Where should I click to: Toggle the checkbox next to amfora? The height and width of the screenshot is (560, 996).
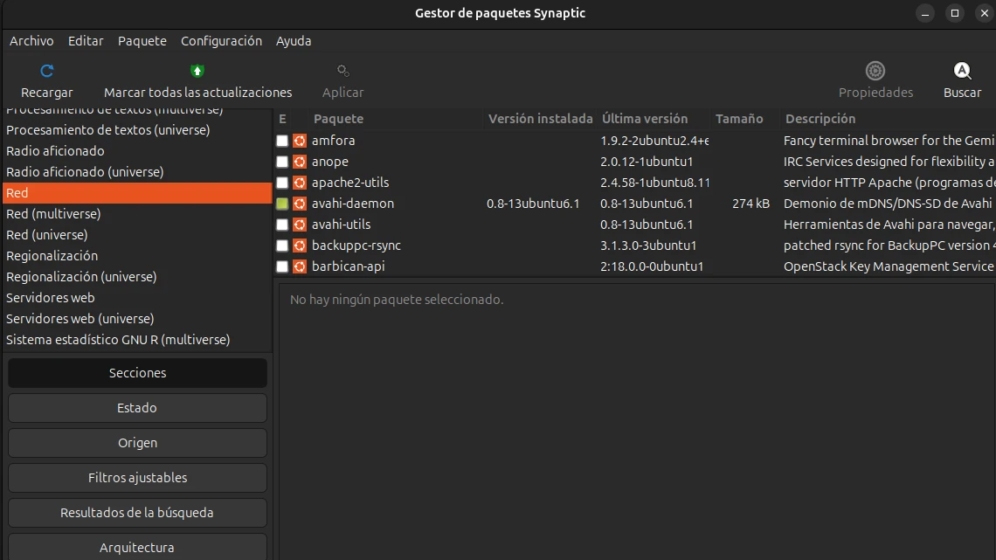[281, 140]
